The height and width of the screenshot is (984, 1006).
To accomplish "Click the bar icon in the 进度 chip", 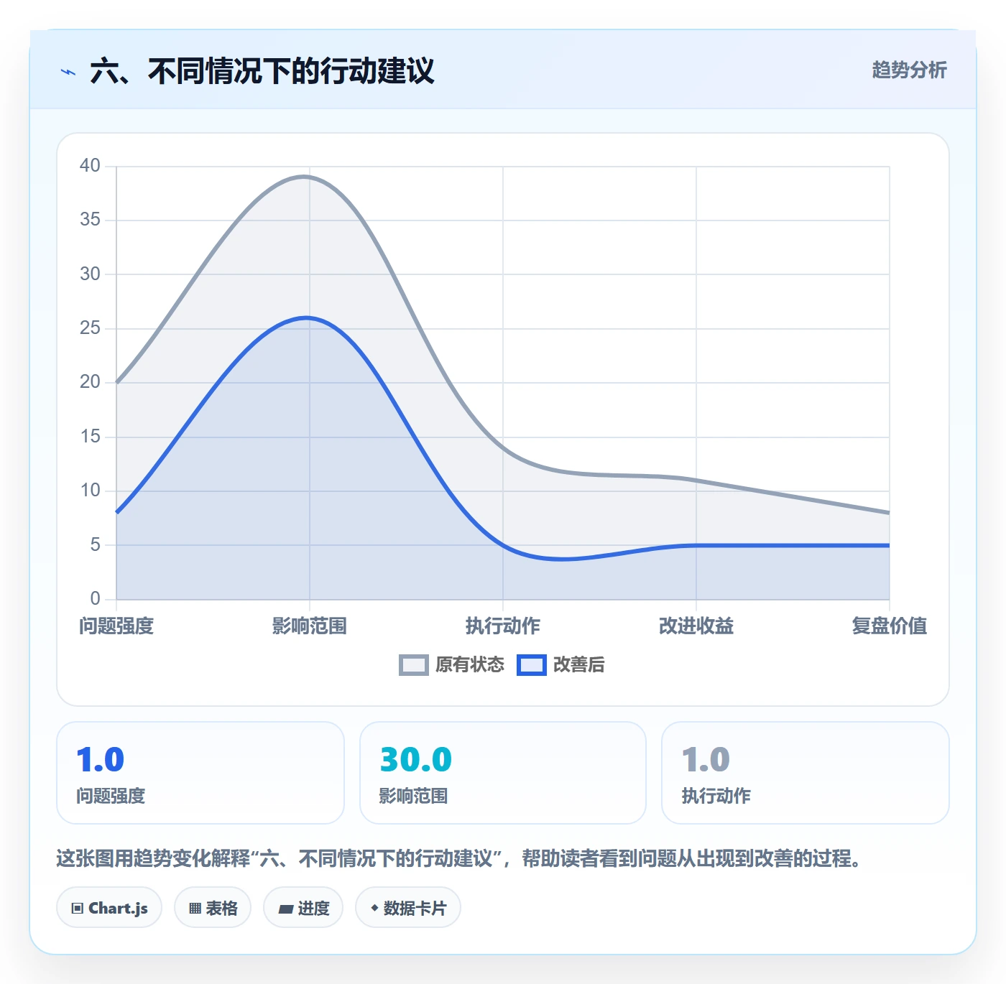I will click(285, 909).
